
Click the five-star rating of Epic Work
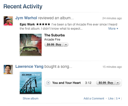click(x=43, y=24)
